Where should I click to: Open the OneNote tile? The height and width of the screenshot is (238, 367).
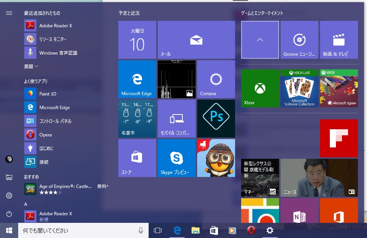300,211
